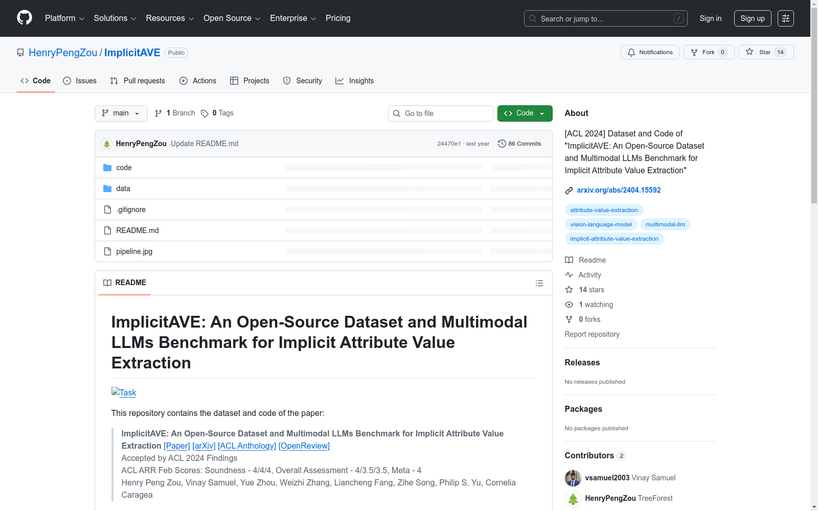Click the repository icon beside HenryPengZou
The image size is (818, 511).
[20, 53]
